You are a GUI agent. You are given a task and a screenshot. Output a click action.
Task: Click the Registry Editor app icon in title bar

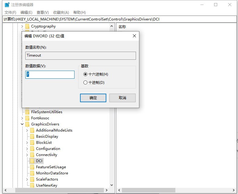(7, 5)
